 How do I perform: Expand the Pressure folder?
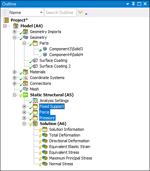tap(24, 118)
